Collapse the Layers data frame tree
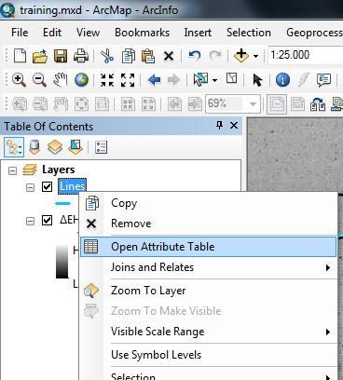The image size is (343, 380). point(12,170)
